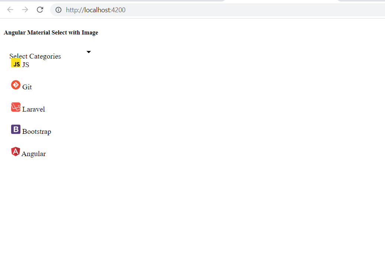
Task: Choose the Angular option label
Action: pyautogui.click(x=34, y=154)
